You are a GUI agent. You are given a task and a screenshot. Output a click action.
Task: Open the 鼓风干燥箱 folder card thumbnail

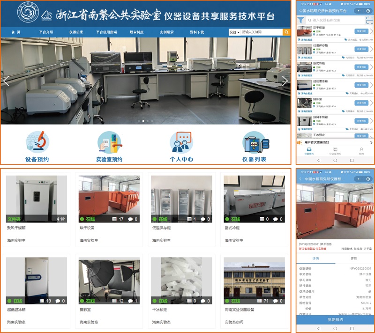click(37, 199)
